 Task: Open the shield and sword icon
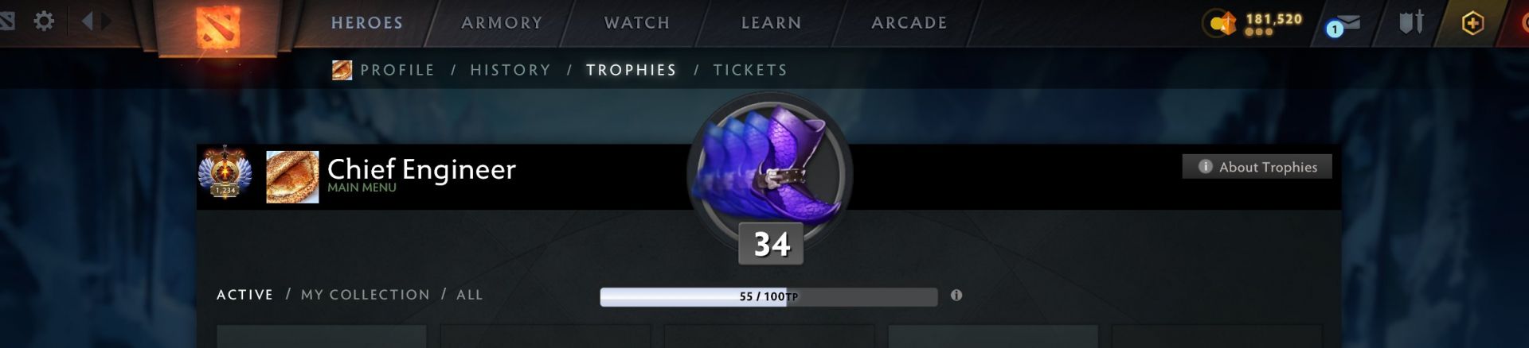(x=1410, y=22)
